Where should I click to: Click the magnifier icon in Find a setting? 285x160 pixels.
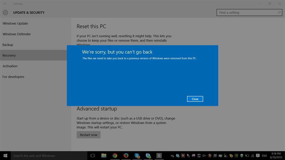pos(279,12)
